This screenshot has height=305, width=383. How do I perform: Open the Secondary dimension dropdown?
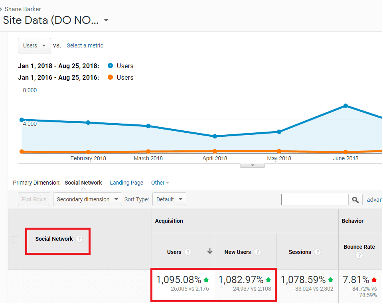click(87, 199)
